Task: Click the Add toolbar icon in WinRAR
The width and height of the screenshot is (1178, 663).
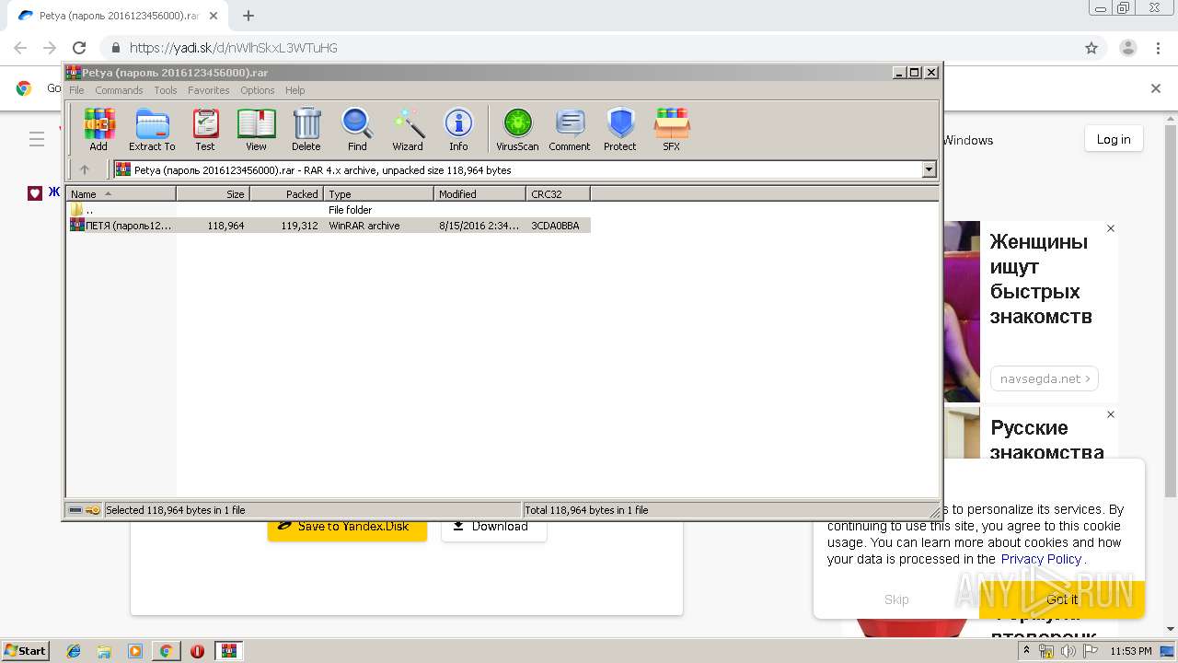Action: coord(98,129)
